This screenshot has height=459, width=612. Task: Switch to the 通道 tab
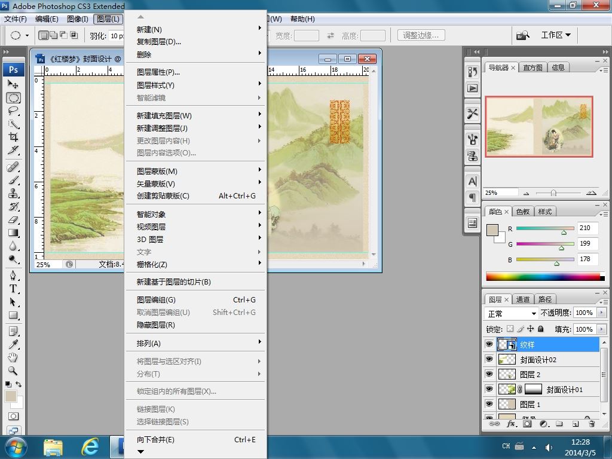tap(522, 299)
